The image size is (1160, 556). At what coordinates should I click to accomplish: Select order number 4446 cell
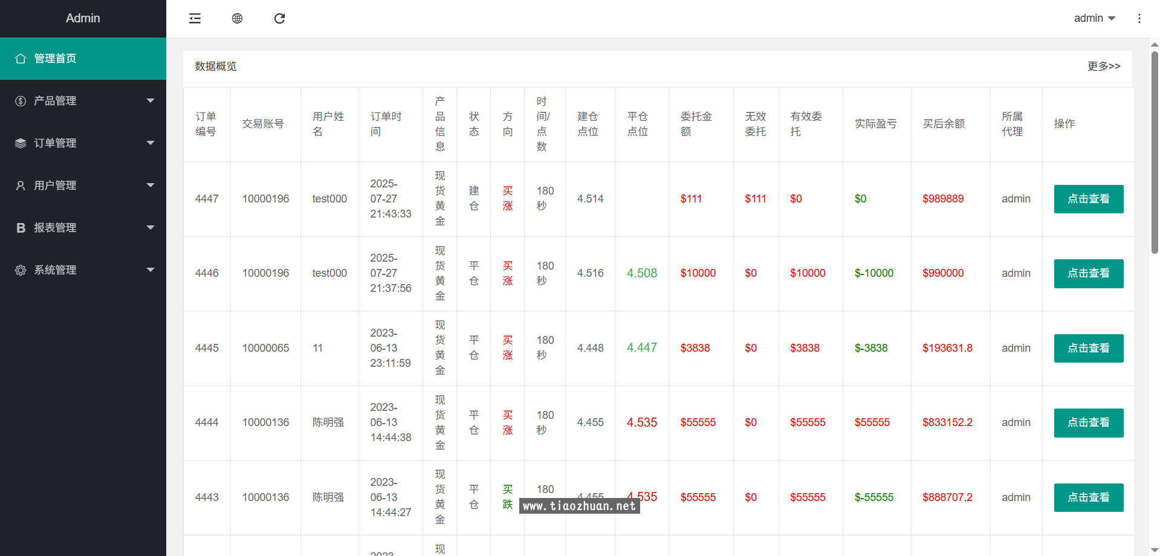207,273
